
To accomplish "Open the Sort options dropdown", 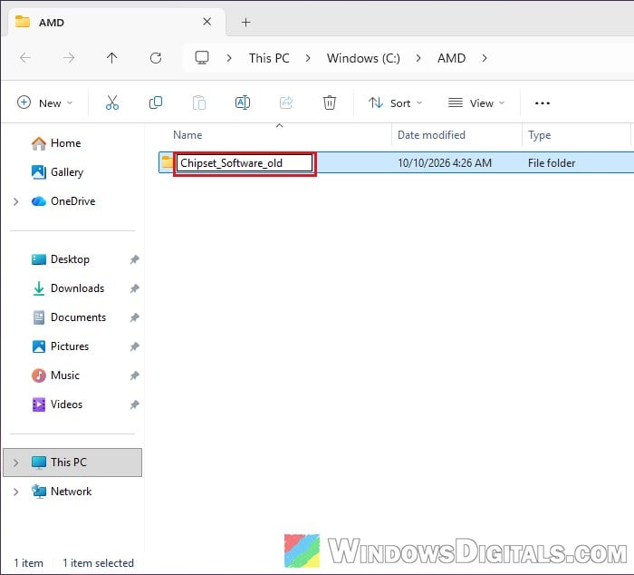I will tap(396, 103).
